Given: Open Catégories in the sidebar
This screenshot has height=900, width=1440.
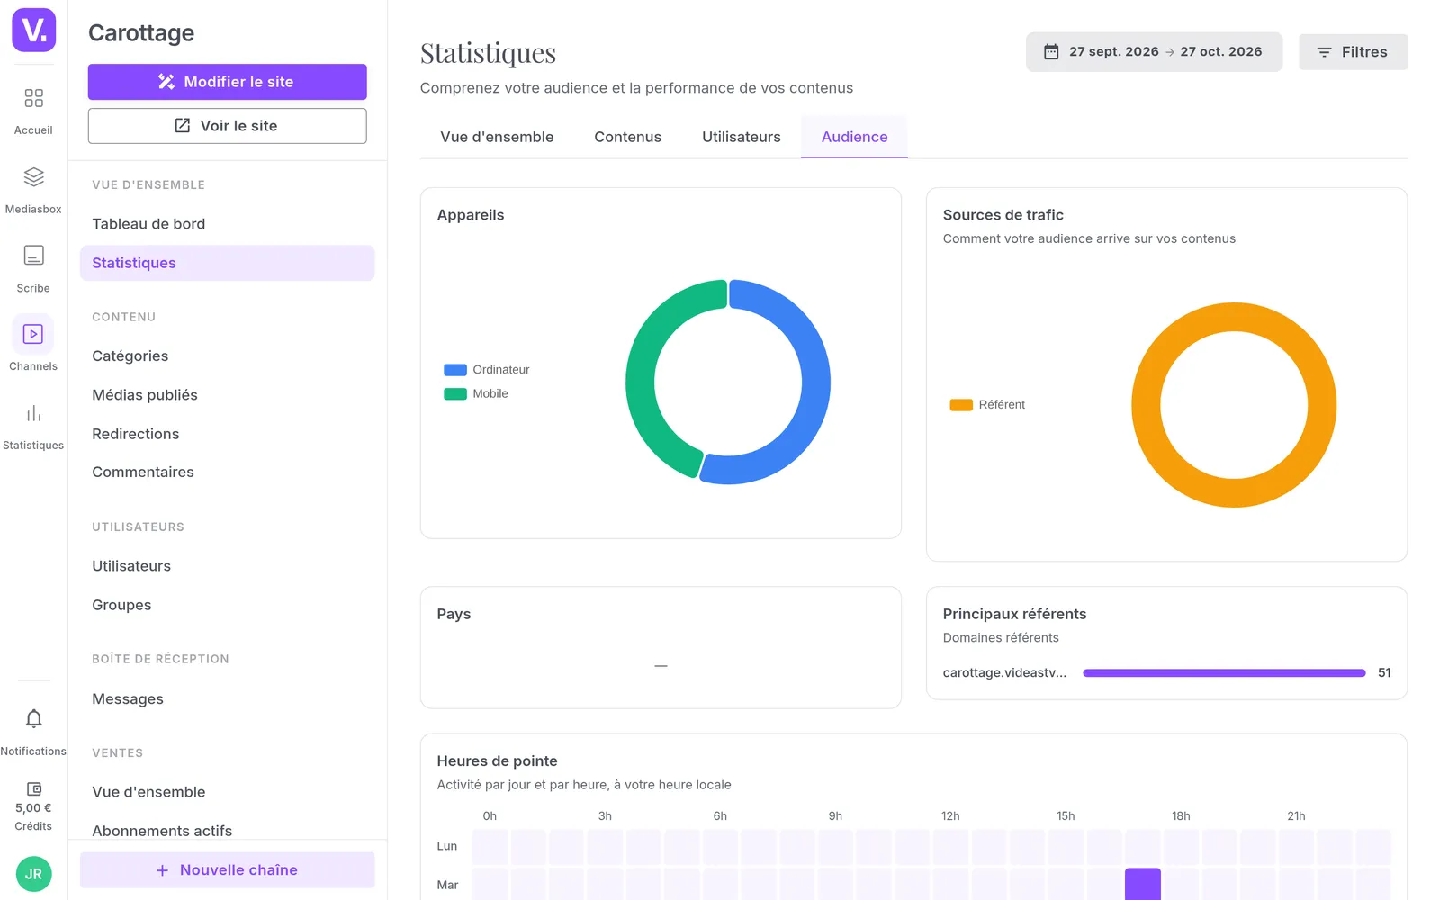Looking at the screenshot, I should (x=227, y=355).
